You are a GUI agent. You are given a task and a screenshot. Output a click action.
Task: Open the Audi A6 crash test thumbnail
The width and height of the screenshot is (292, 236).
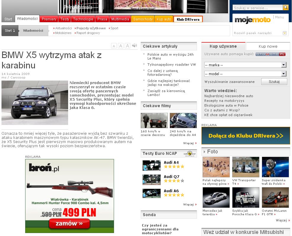(152, 193)
